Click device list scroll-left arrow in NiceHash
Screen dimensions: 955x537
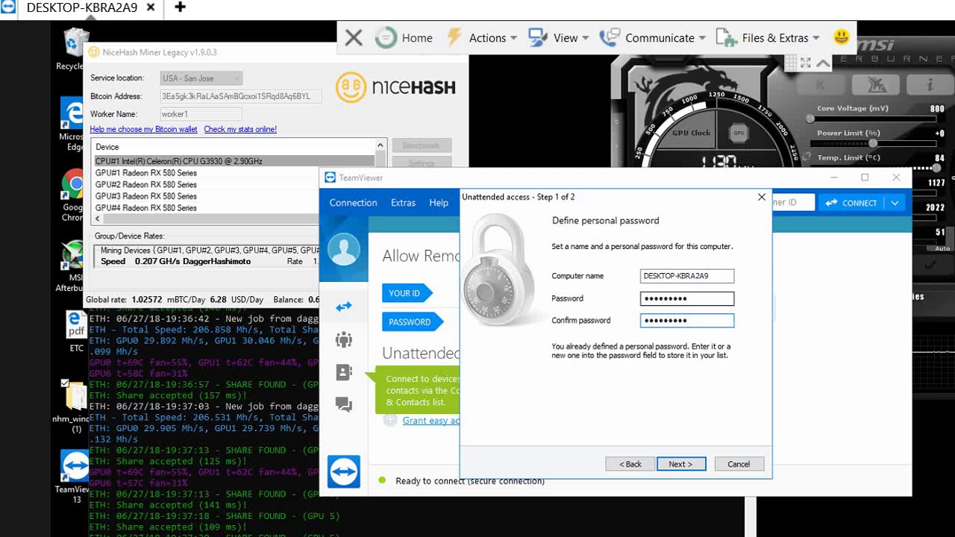pyautogui.click(x=97, y=219)
